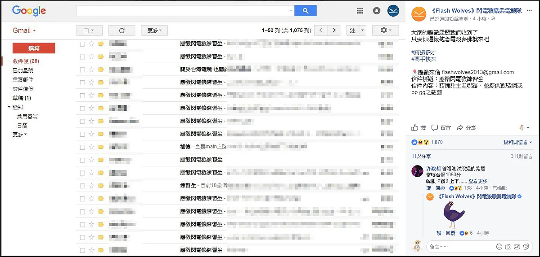Star the 補傳 email
This screenshot has width=540, height=257.
92,147
